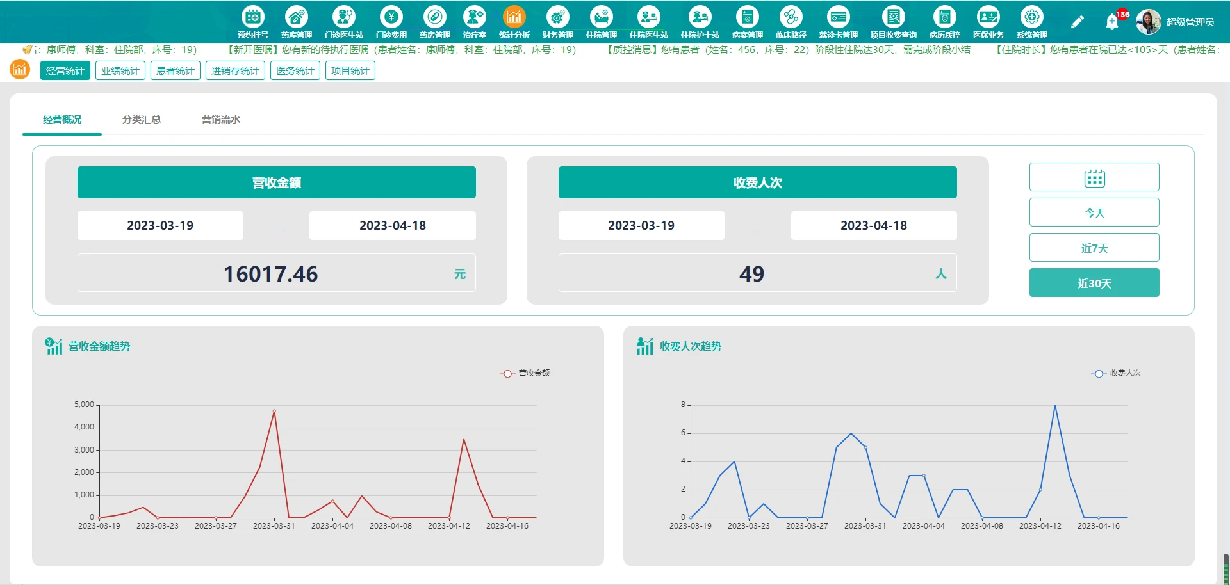The width and height of the screenshot is (1230, 585).
Task: Open revenue start date 2023-03-19 field
Action: tap(160, 226)
